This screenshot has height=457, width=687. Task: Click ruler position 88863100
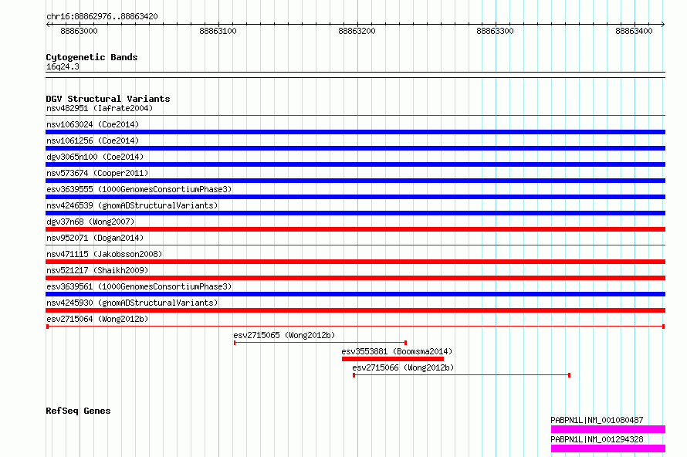point(218,31)
